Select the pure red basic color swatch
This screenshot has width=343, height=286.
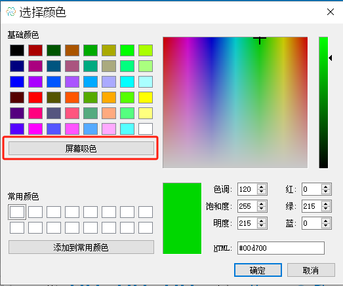35,98
